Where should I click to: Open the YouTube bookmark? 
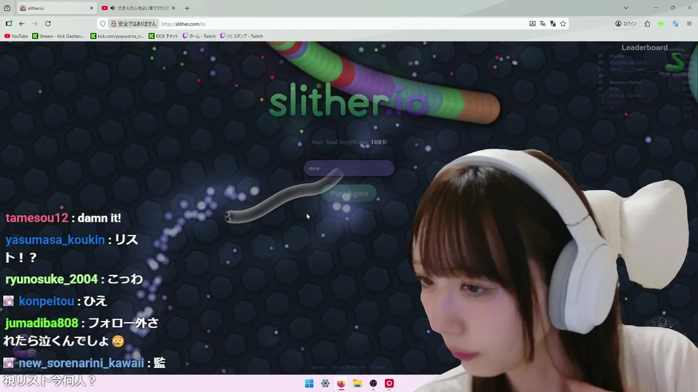pos(16,36)
